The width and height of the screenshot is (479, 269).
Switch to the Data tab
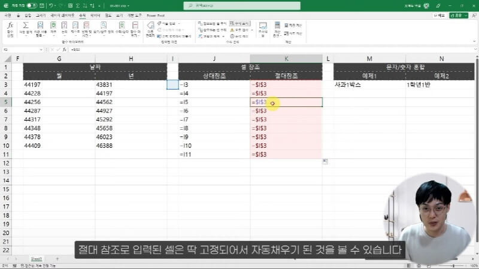(x=95, y=16)
